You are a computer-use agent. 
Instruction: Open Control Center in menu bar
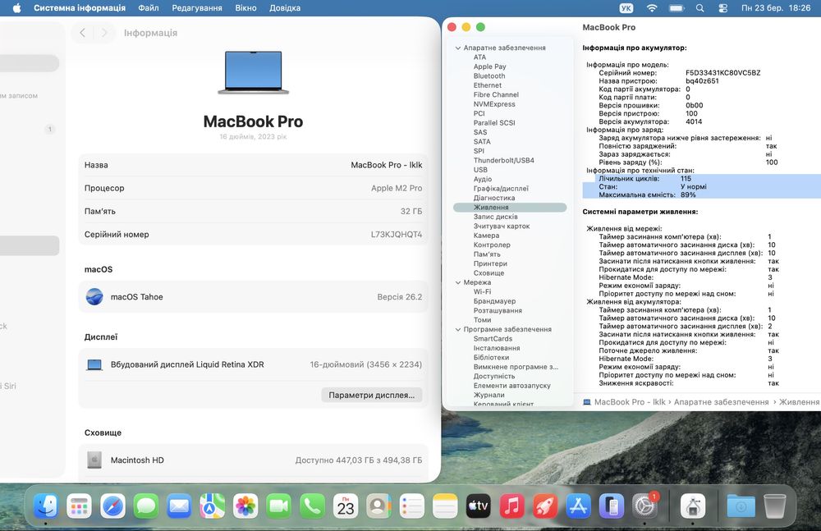723,8
